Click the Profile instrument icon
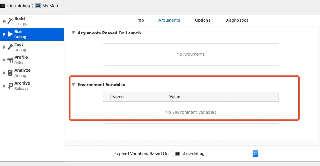Screen dimensions: 320x166 tap(10, 60)
